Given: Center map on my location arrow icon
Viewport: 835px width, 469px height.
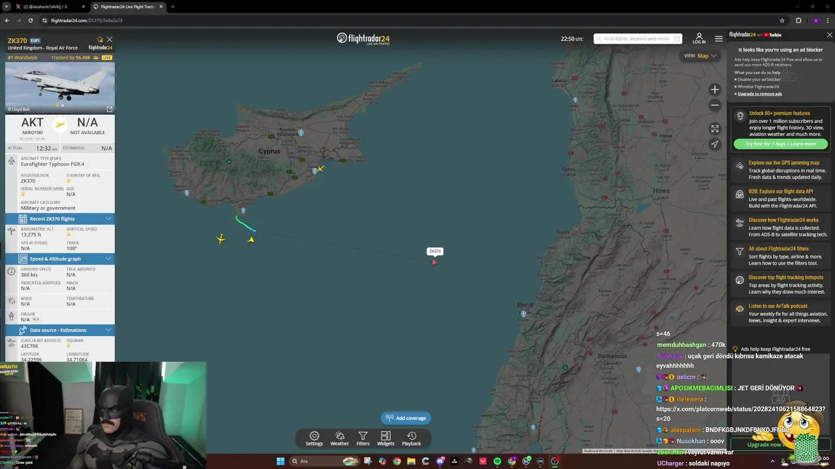Looking at the screenshot, I should click(x=715, y=145).
